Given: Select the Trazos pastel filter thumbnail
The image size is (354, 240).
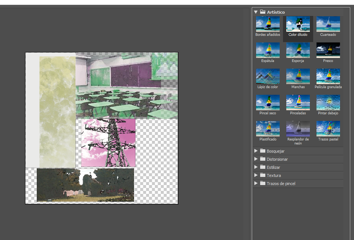Looking at the screenshot, I should 328,129.
